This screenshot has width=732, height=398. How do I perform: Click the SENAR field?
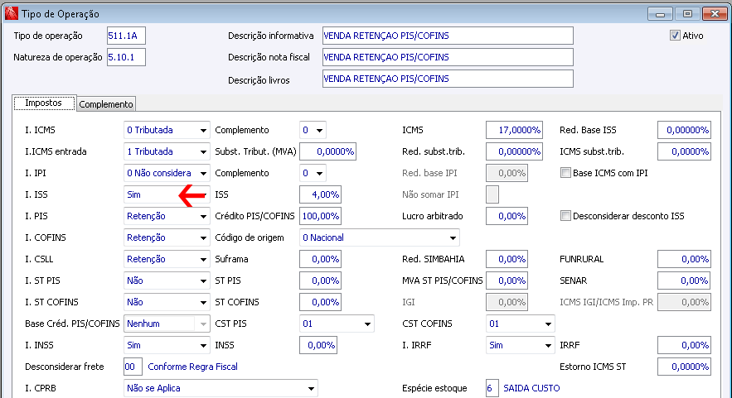pos(684,281)
